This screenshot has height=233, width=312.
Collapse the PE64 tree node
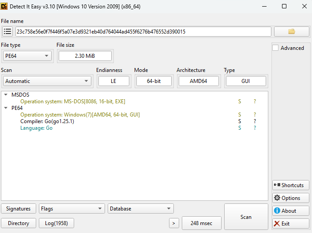point(6,108)
